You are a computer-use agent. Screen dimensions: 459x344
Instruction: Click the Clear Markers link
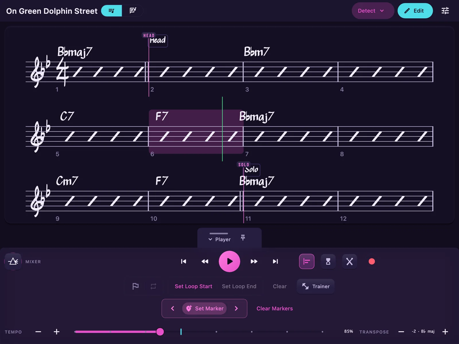[x=275, y=308]
